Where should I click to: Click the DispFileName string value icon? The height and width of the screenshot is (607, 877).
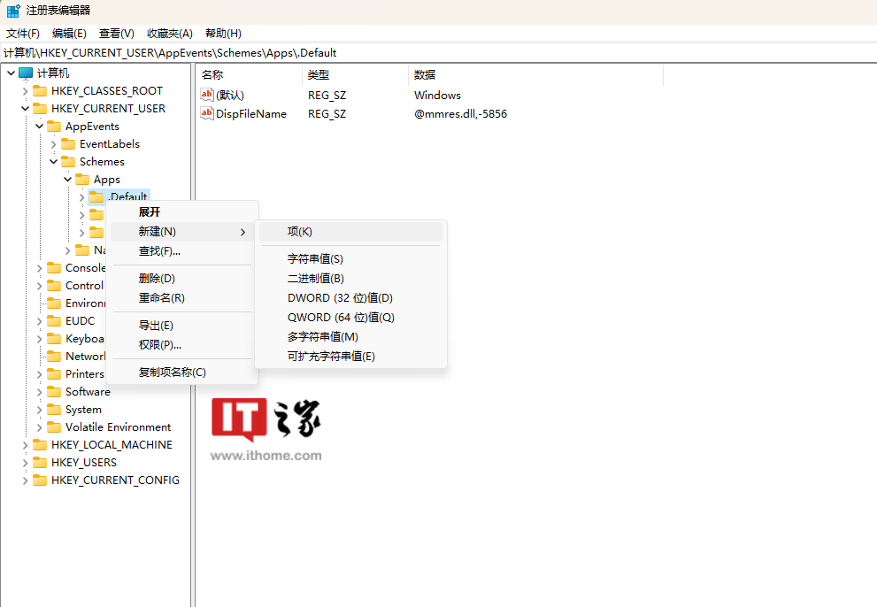click(x=207, y=113)
